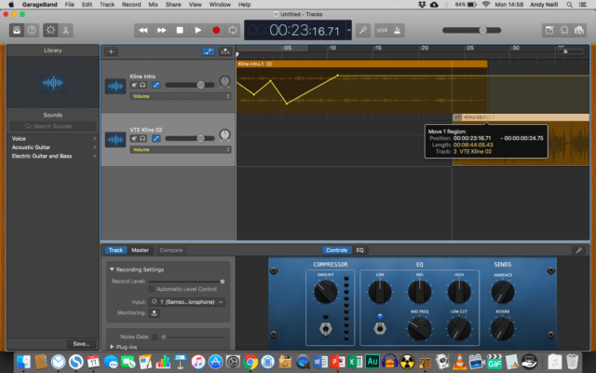Image resolution: width=596 pixels, height=373 pixels.
Task: Switch to the Track tab
Action: (x=115, y=250)
